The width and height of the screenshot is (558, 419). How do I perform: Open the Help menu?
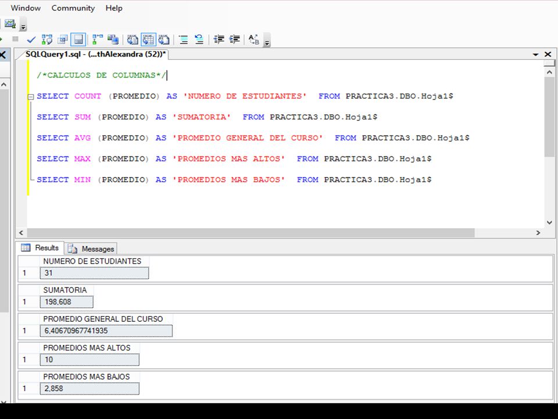[114, 8]
